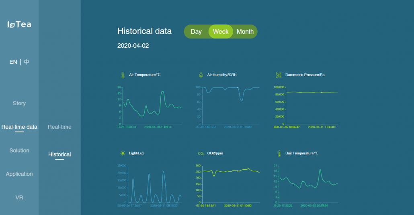Select the Historical submenu tab
Viewport: 414px width, 215px height.
coord(59,154)
